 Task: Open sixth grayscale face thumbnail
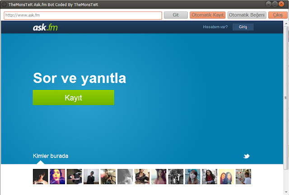(125, 177)
